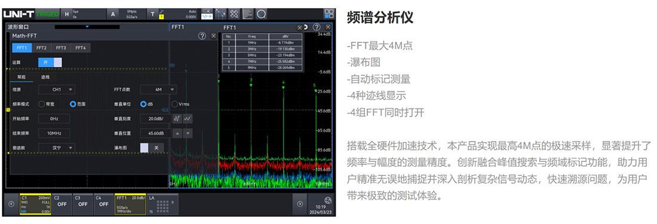Click the right arrow in channel bar
Image resolution: width=657 pixels, height=224 pixels.
[299, 204]
